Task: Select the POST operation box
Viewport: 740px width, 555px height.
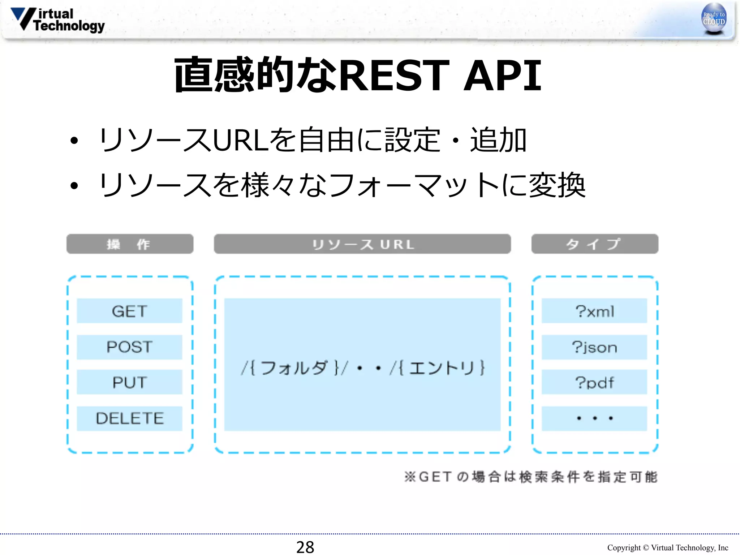Action: tap(129, 347)
